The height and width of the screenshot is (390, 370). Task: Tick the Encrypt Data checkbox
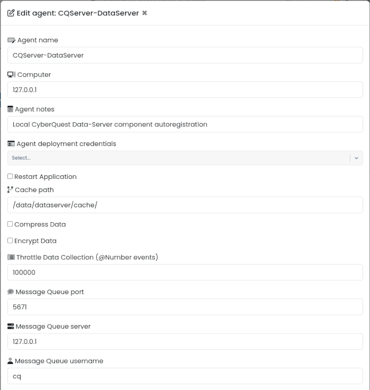pyautogui.click(x=10, y=241)
